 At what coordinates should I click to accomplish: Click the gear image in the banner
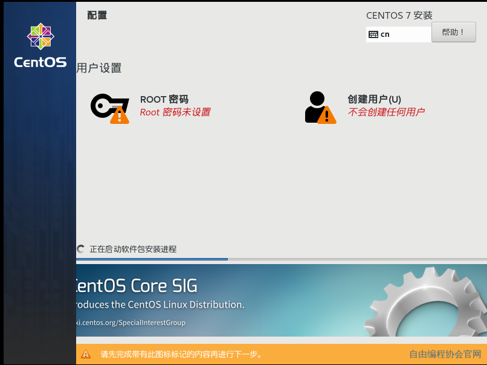tap(425, 302)
